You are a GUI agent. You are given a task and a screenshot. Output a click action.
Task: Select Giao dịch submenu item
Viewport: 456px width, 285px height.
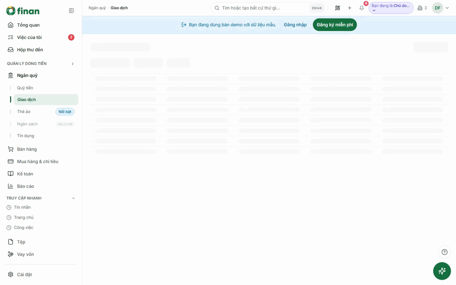coord(46,99)
